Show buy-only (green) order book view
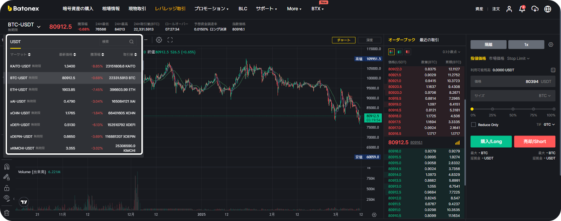This screenshot has height=221, width=561. coord(400,52)
